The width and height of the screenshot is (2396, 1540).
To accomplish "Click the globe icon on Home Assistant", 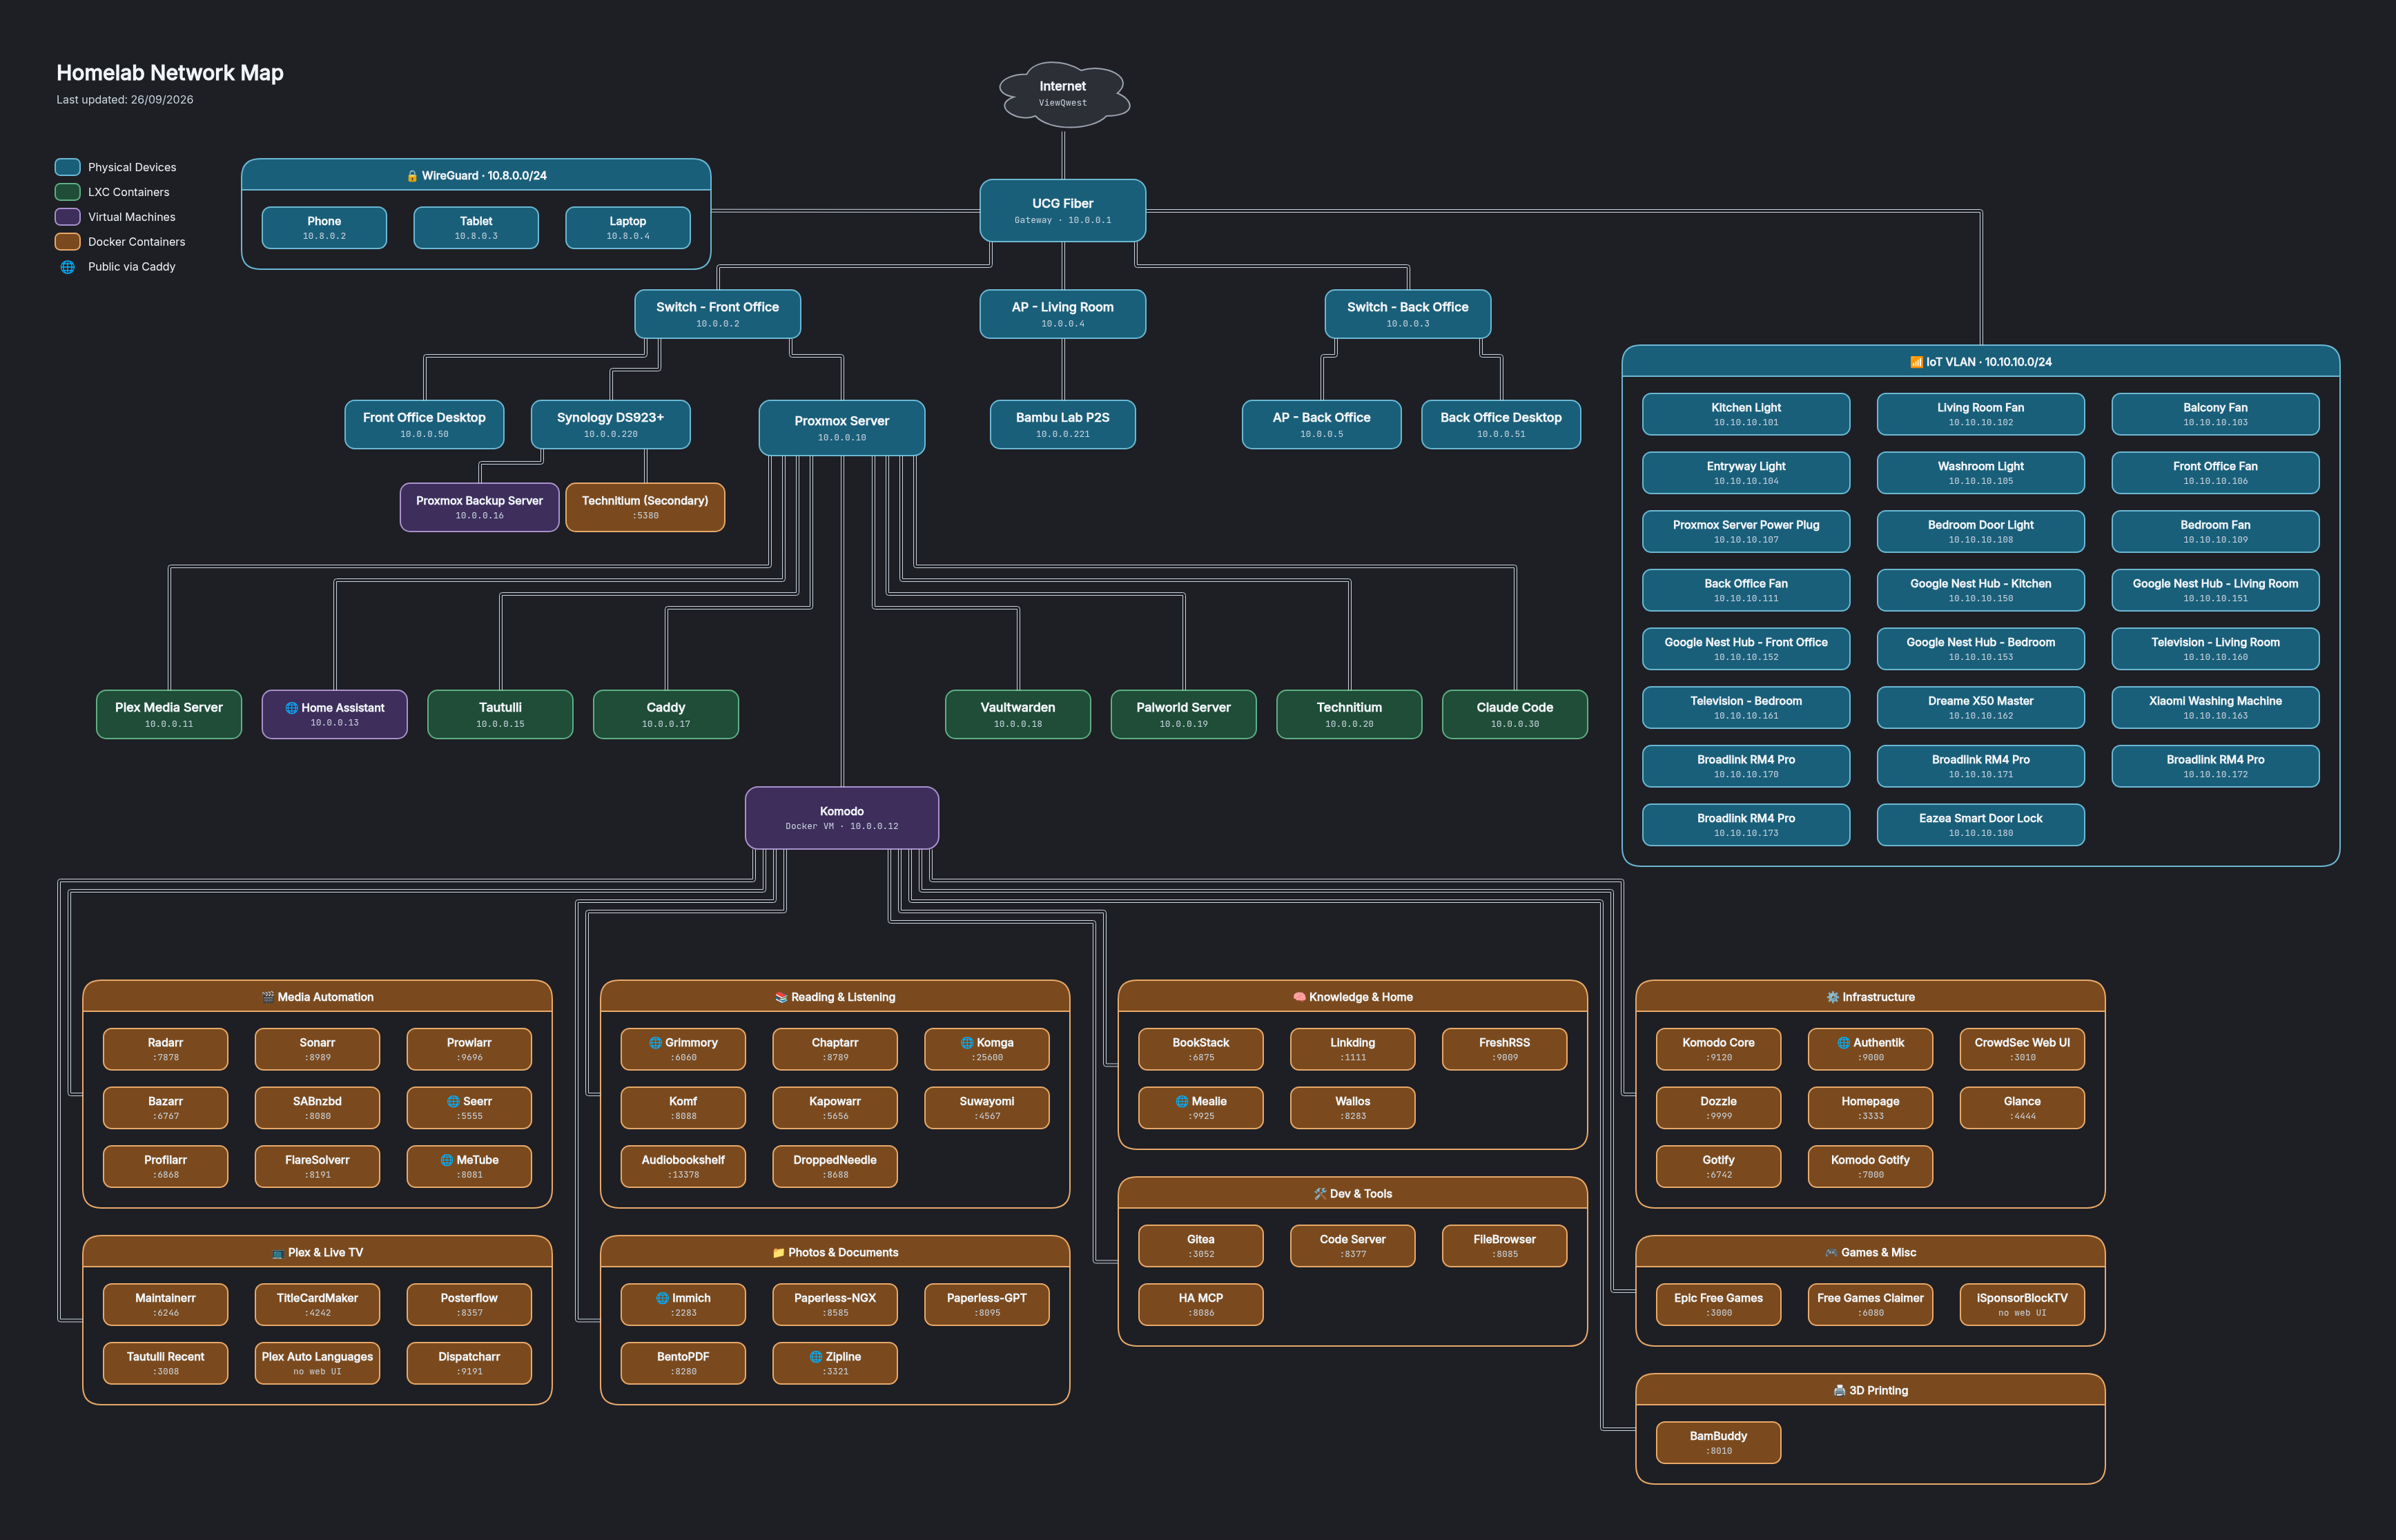I will click(291, 708).
